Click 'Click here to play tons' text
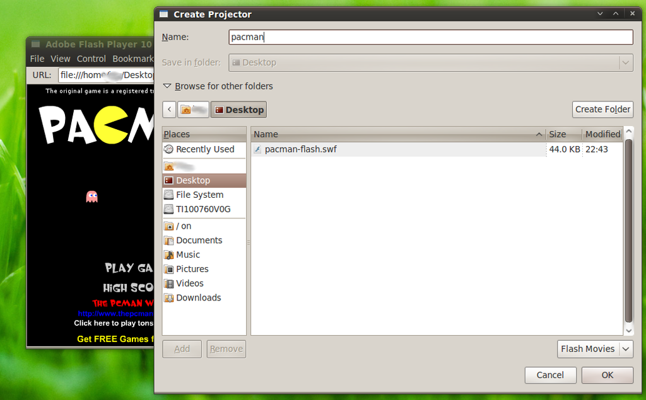The width and height of the screenshot is (646, 400). coord(114,323)
